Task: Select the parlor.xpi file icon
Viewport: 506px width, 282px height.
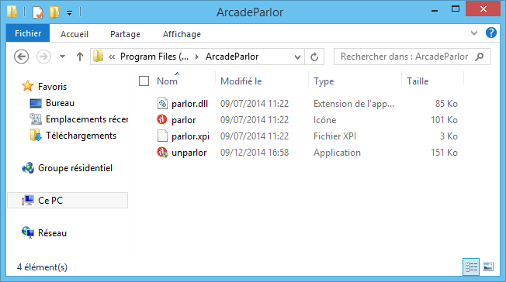Action: 162,136
